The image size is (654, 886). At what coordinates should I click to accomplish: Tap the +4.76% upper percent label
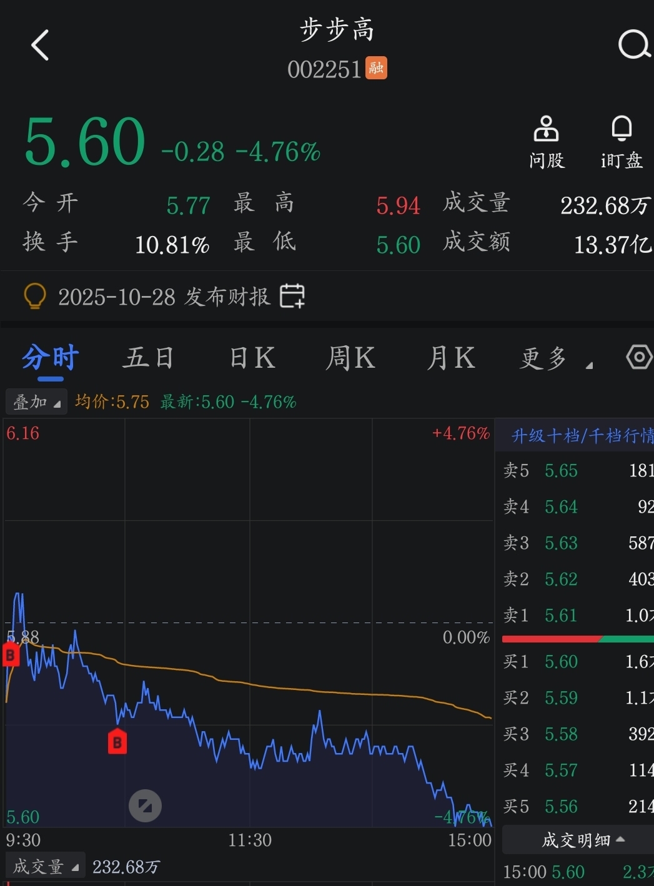(461, 433)
